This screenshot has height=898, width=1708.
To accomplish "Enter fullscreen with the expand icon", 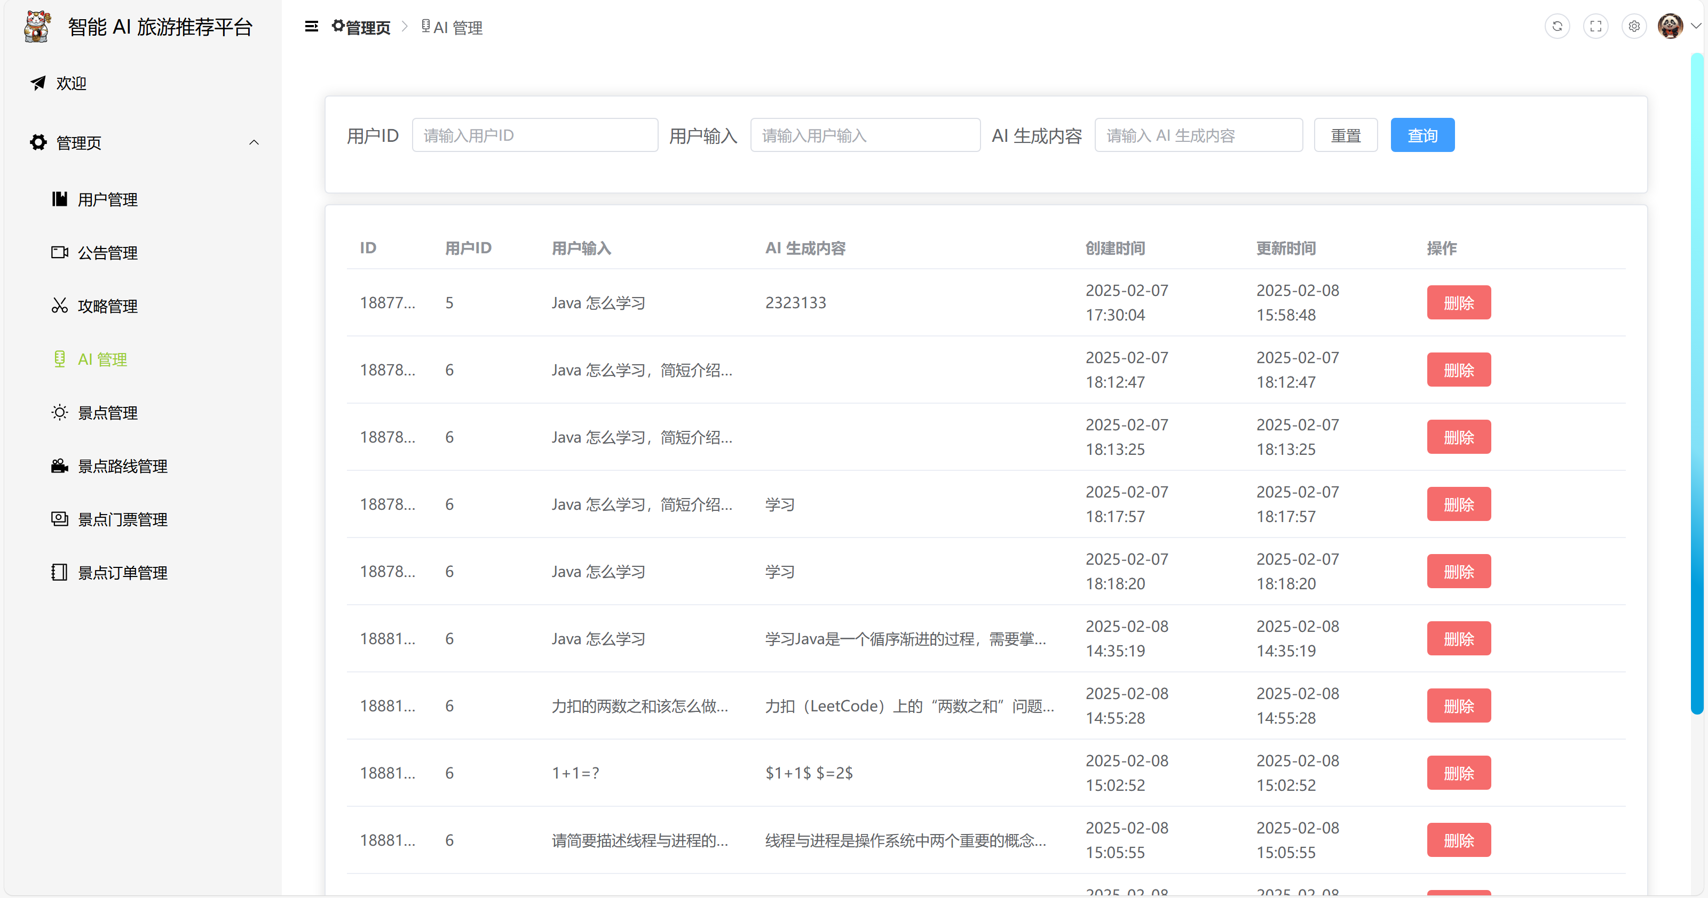I will (x=1595, y=27).
